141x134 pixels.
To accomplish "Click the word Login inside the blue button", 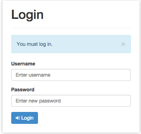I will click(27, 118).
